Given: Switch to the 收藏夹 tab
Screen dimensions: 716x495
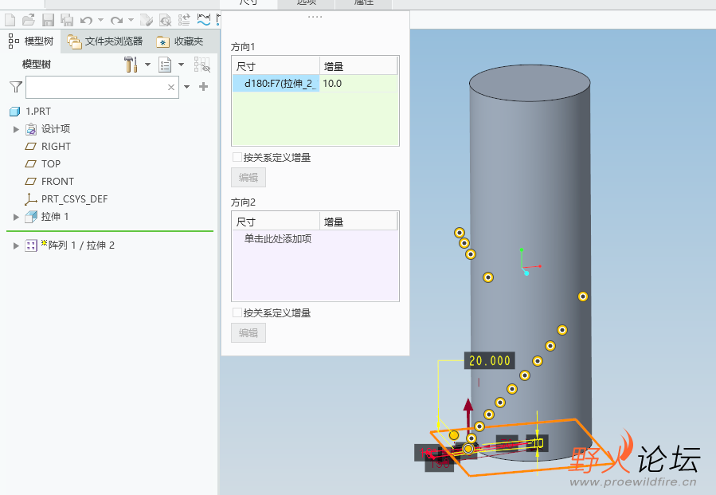Looking at the screenshot, I should (x=180, y=41).
